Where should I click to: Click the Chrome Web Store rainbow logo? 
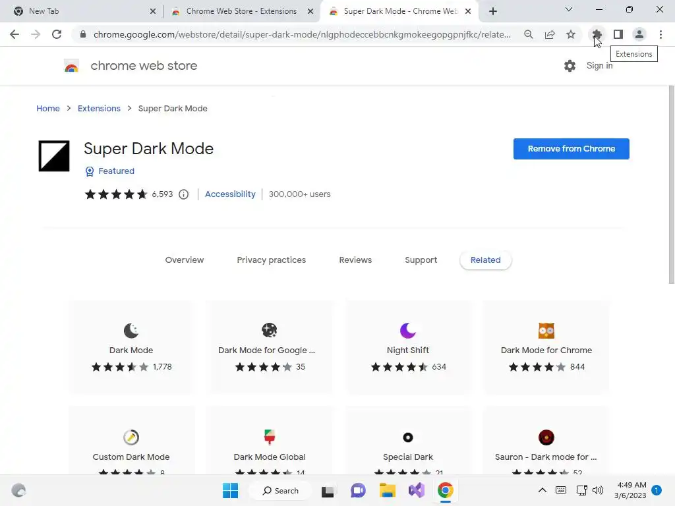tap(71, 66)
